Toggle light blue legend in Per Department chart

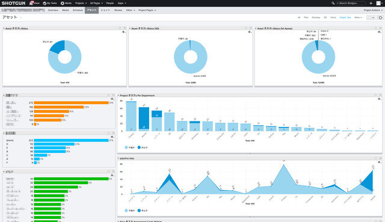click(x=129, y=147)
